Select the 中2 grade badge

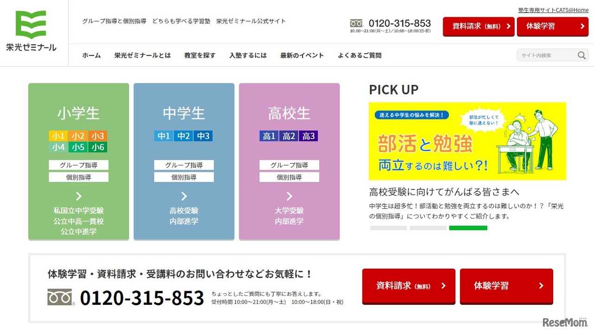pos(184,136)
